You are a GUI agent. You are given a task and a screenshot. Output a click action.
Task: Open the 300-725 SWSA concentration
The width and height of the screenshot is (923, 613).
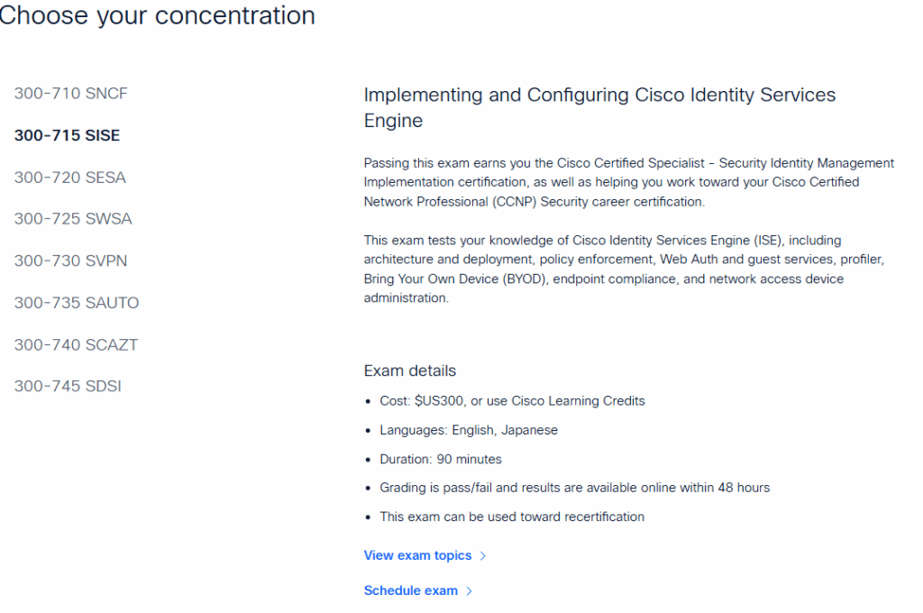[x=73, y=219]
